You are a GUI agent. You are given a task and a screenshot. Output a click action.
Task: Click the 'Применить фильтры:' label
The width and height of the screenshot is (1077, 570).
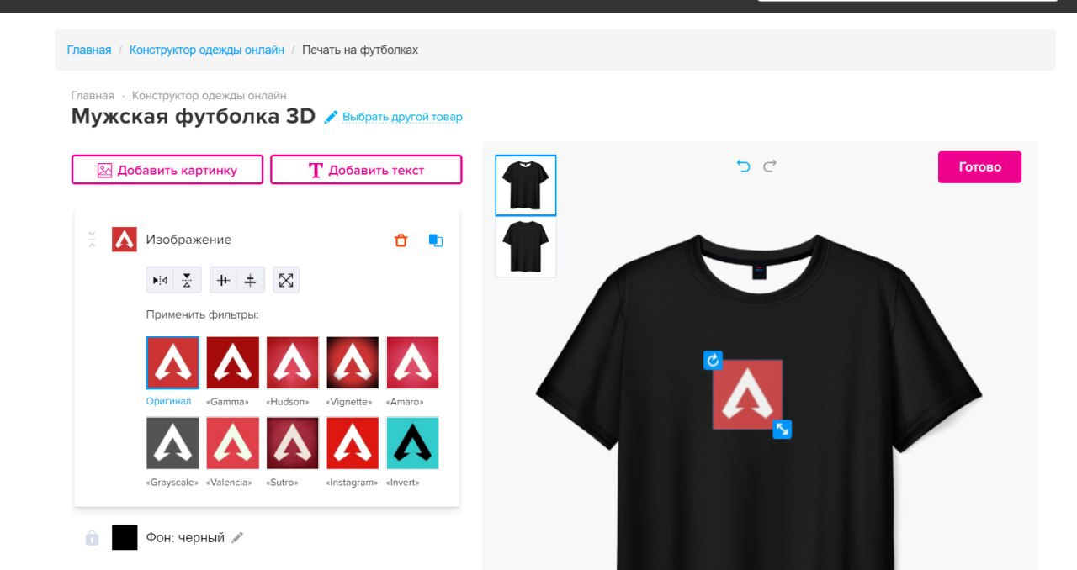202,315
